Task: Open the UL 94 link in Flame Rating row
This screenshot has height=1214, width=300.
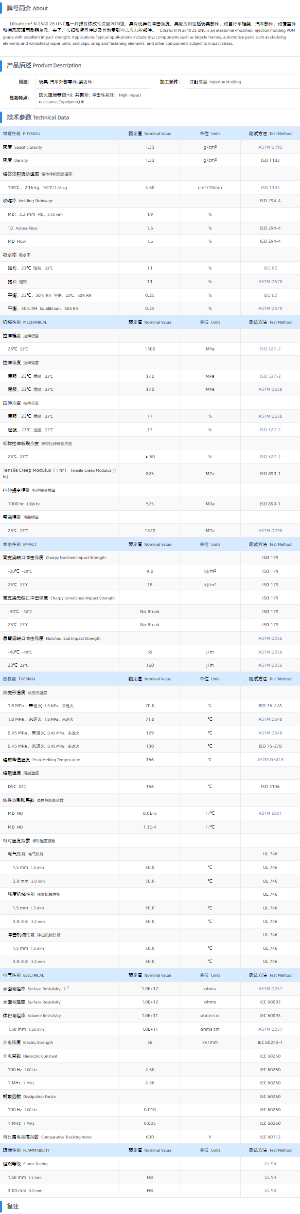Action: click(270, 1164)
